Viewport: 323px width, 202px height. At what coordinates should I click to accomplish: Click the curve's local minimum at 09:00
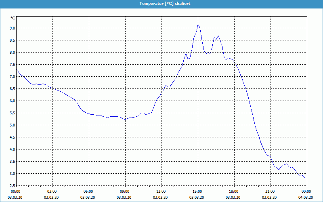click(x=125, y=119)
